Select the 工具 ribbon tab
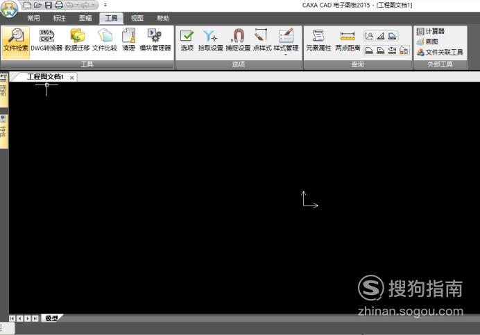This screenshot has height=335, width=480. coord(111,18)
